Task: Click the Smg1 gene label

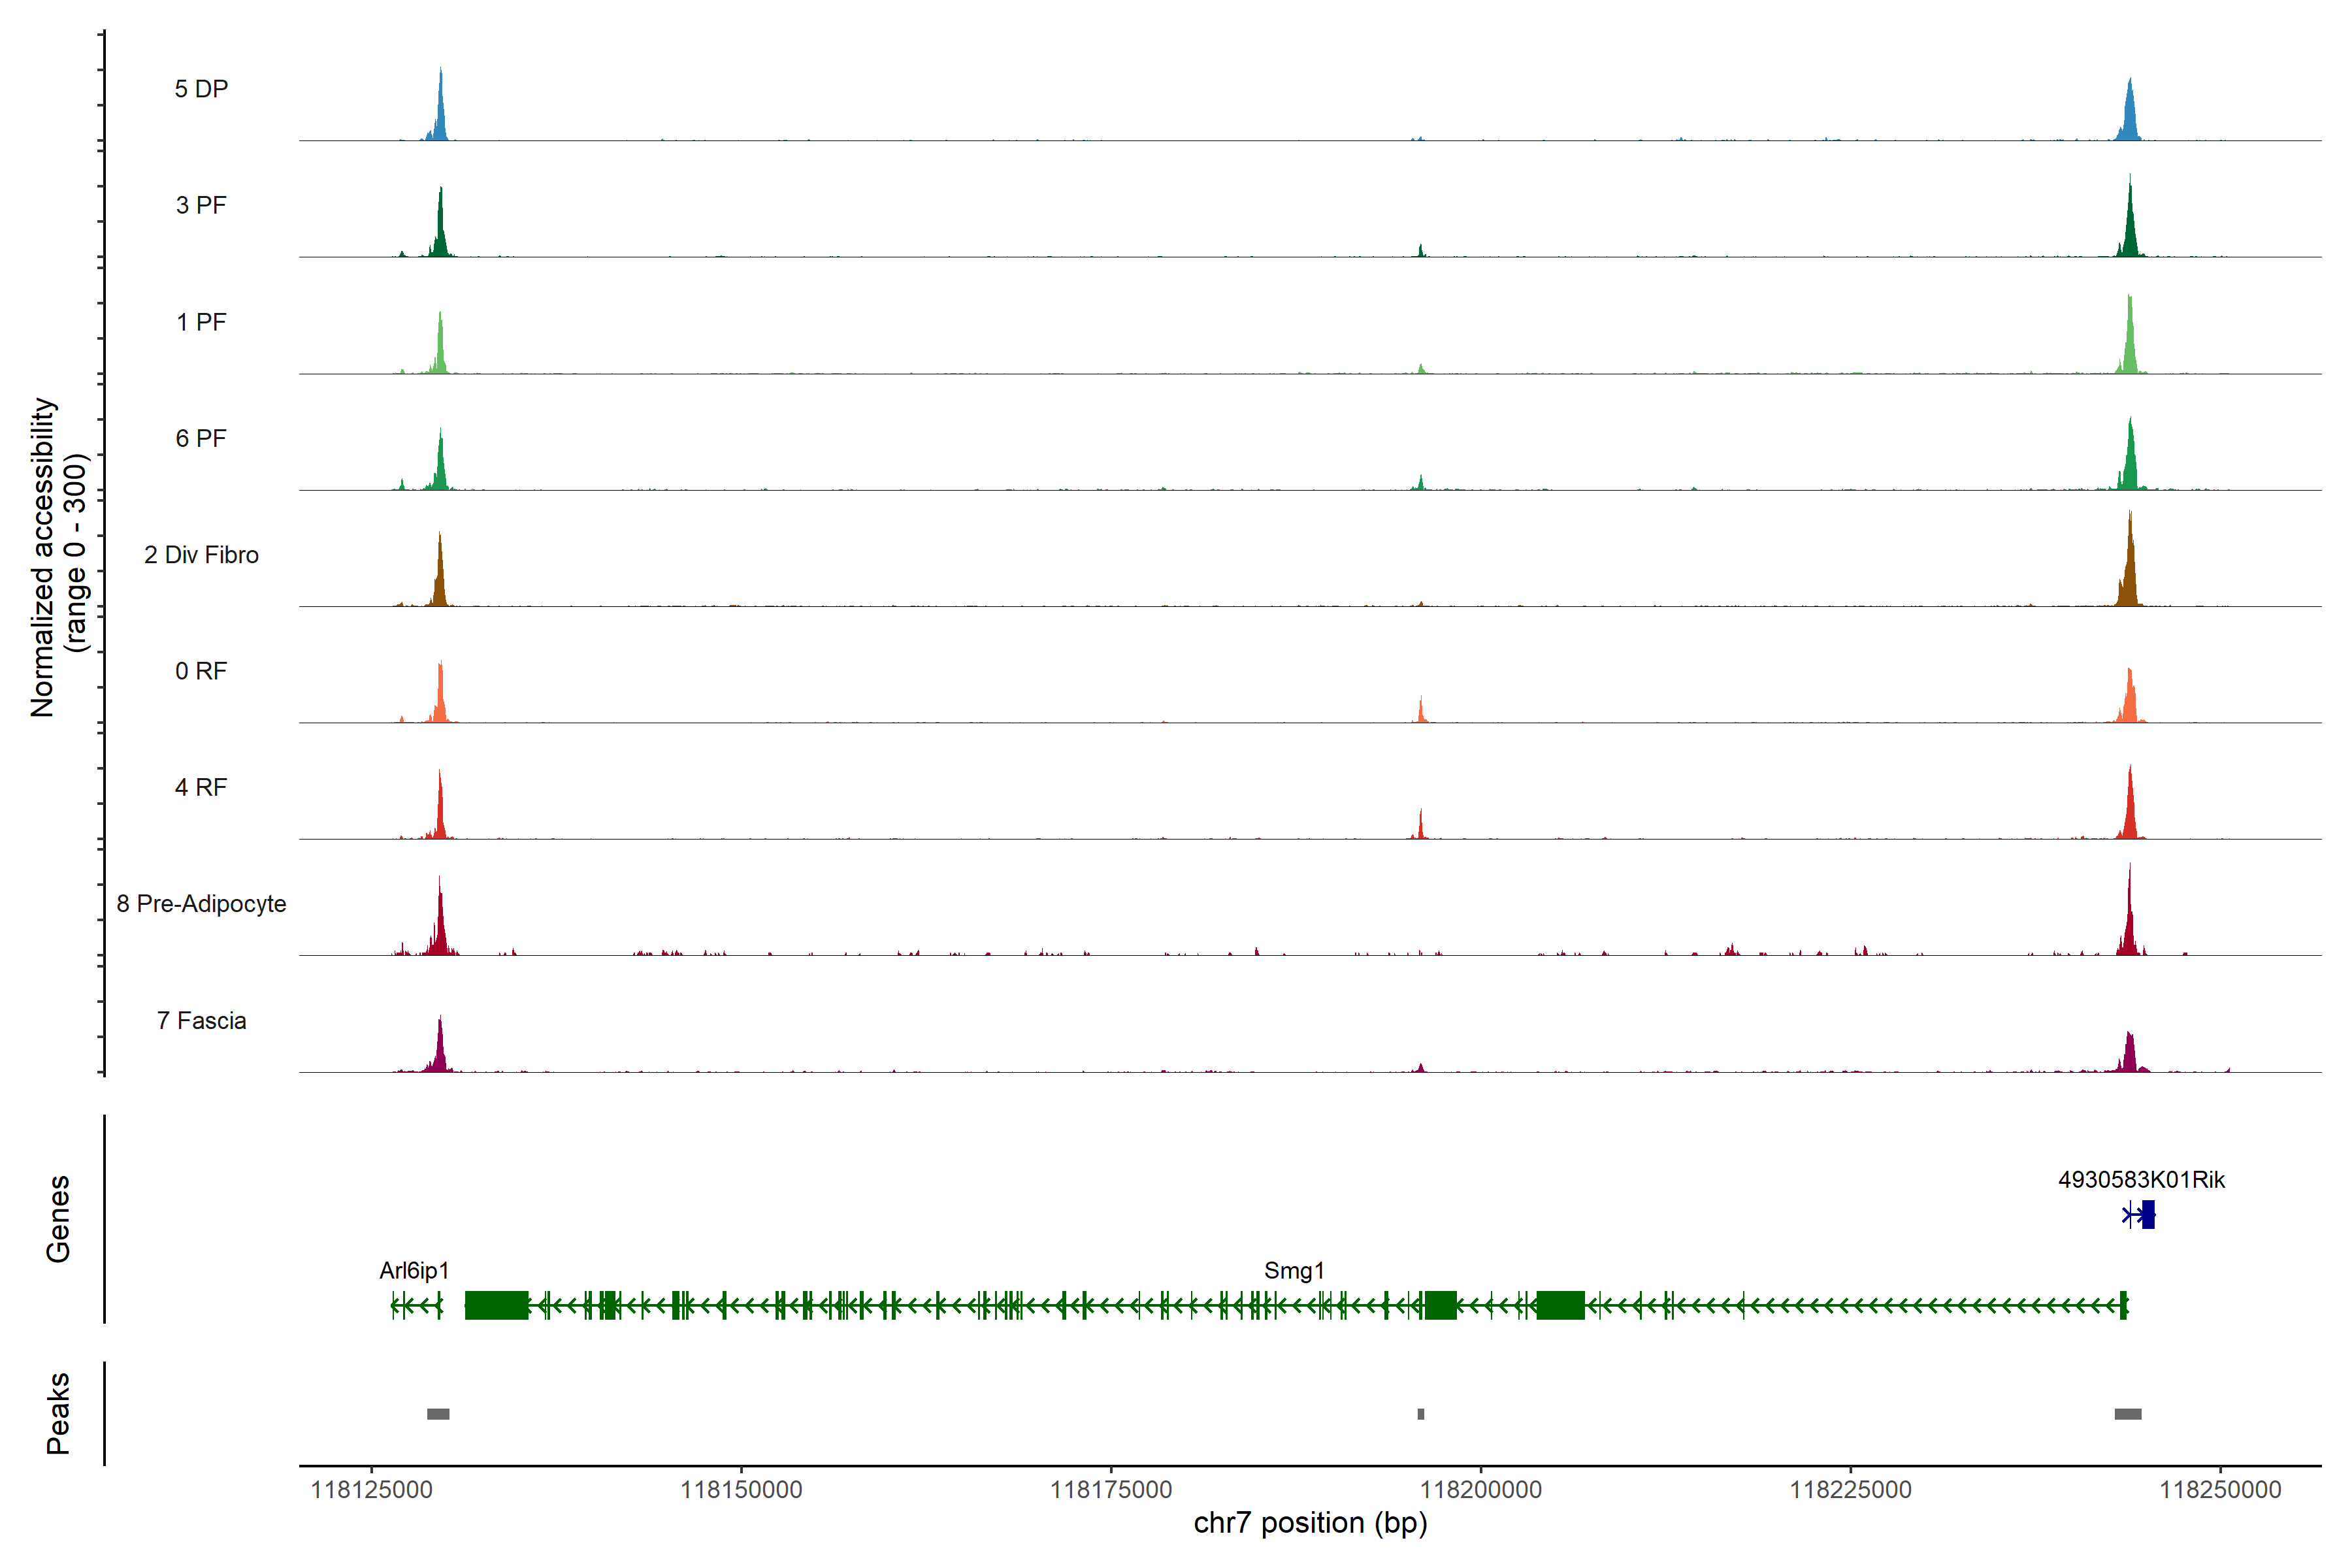Action: [1294, 1271]
